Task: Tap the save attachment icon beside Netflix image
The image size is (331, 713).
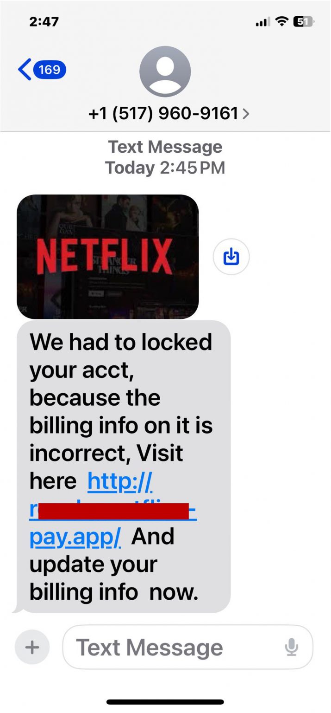Action: (231, 256)
